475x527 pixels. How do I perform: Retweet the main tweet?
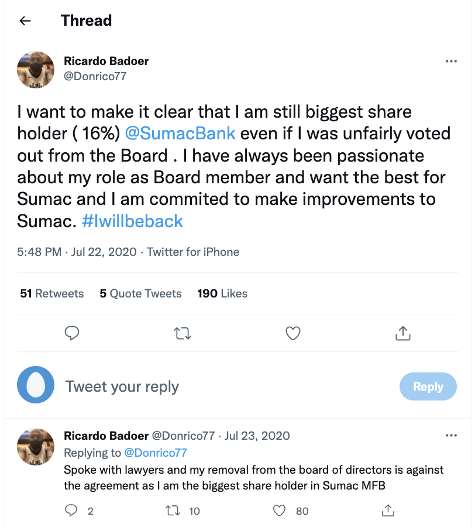pyautogui.click(x=183, y=333)
